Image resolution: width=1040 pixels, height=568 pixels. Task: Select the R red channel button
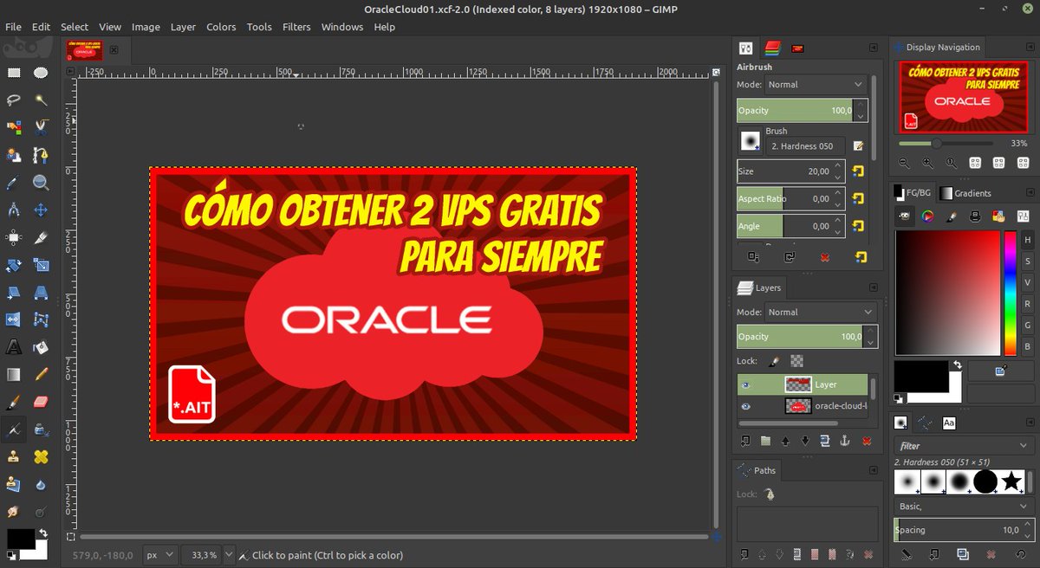pyautogui.click(x=1027, y=304)
